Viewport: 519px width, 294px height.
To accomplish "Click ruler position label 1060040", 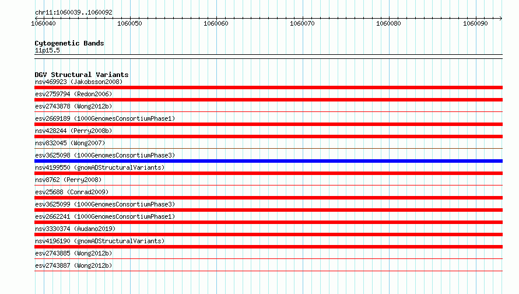I will pyautogui.click(x=43, y=23).
